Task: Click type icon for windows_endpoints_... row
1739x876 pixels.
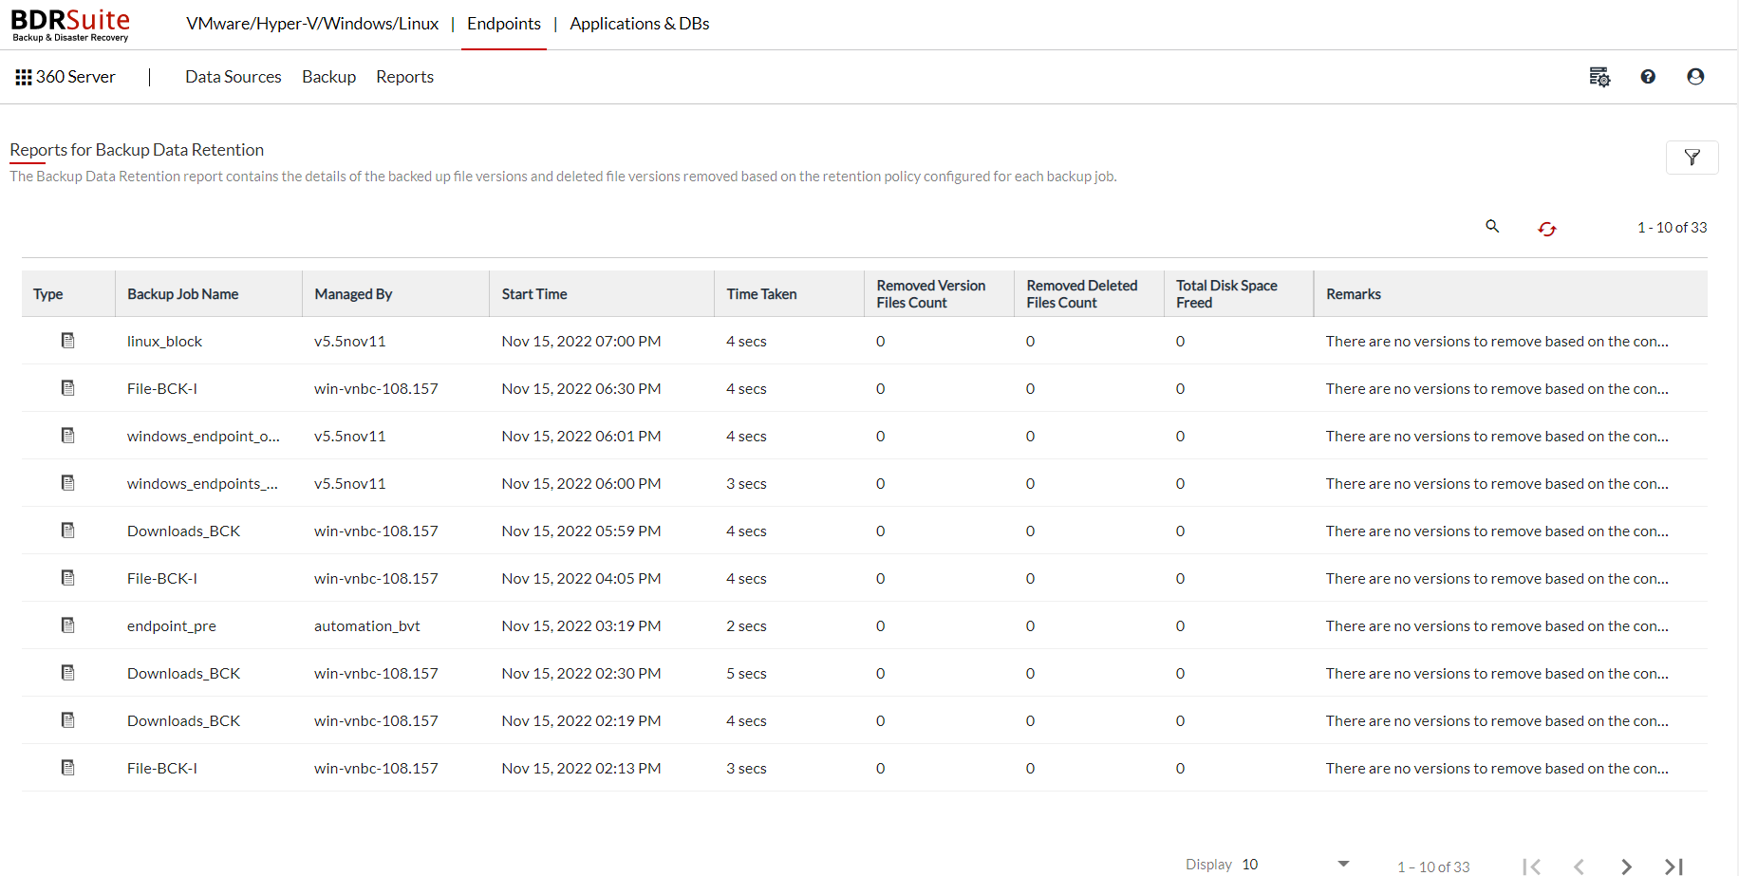Action: click(68, 483)
